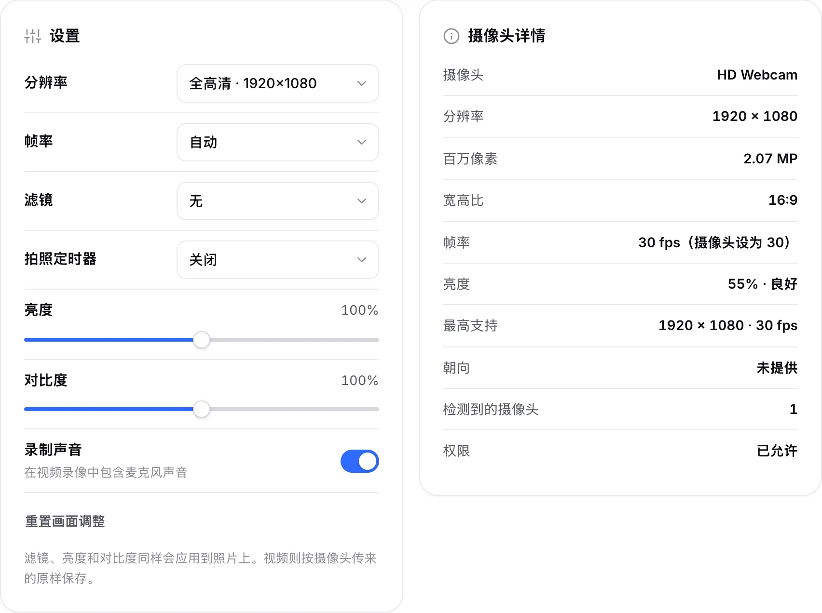Click the 宽高比 label

[463, 200]
